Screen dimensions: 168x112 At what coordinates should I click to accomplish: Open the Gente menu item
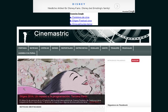pyautogui.click(x=105, y=48)
